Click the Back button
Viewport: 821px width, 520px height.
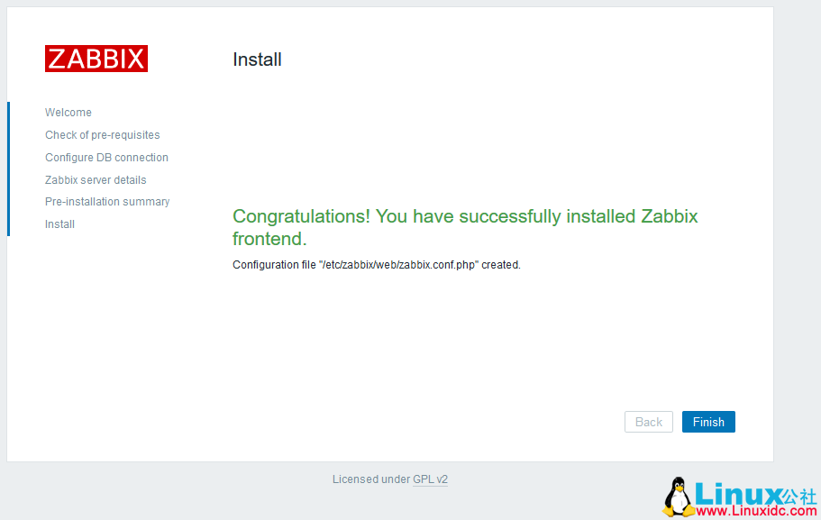649,422
